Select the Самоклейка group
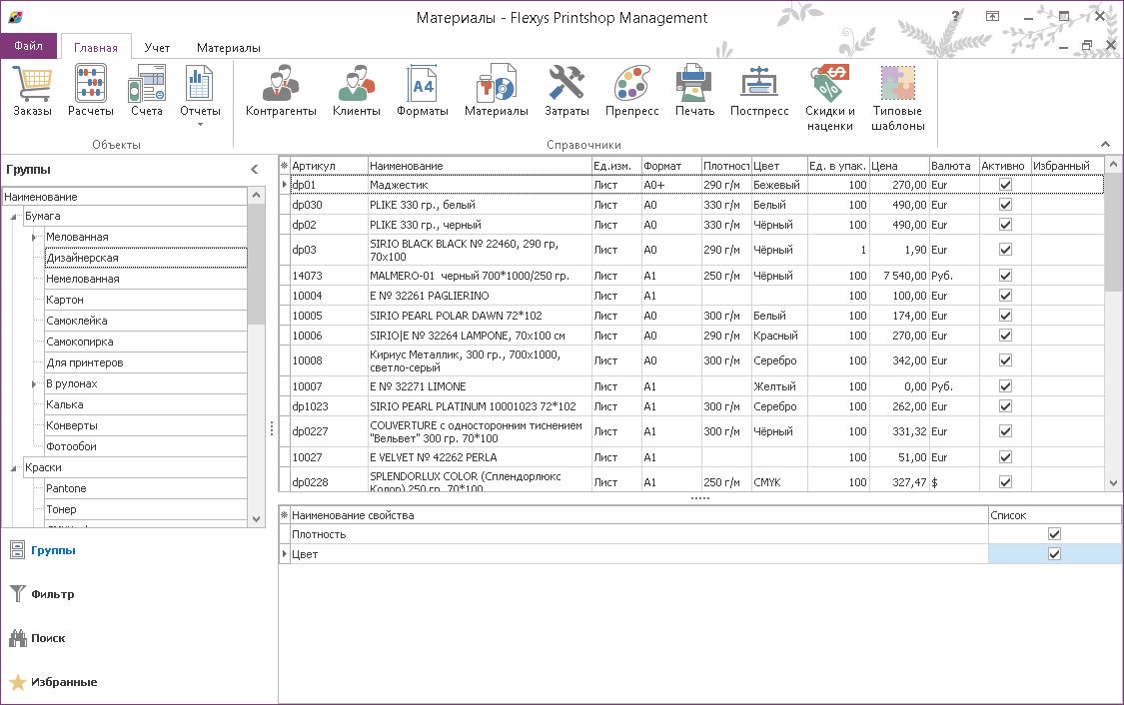 (146, 321)
